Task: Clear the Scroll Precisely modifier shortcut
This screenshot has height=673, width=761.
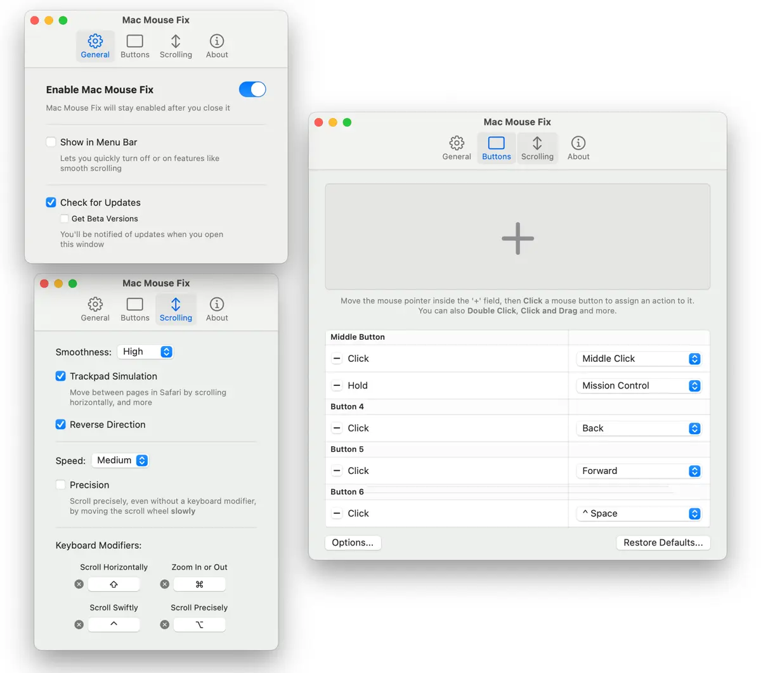Action: coord(164,625)
